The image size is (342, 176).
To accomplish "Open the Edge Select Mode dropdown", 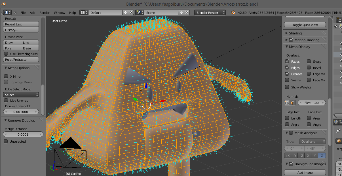I will click(21, 95).
